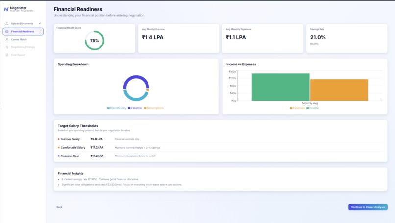
Task: Click the ₹9.8 LPA survival value
Action: point(97,139)
